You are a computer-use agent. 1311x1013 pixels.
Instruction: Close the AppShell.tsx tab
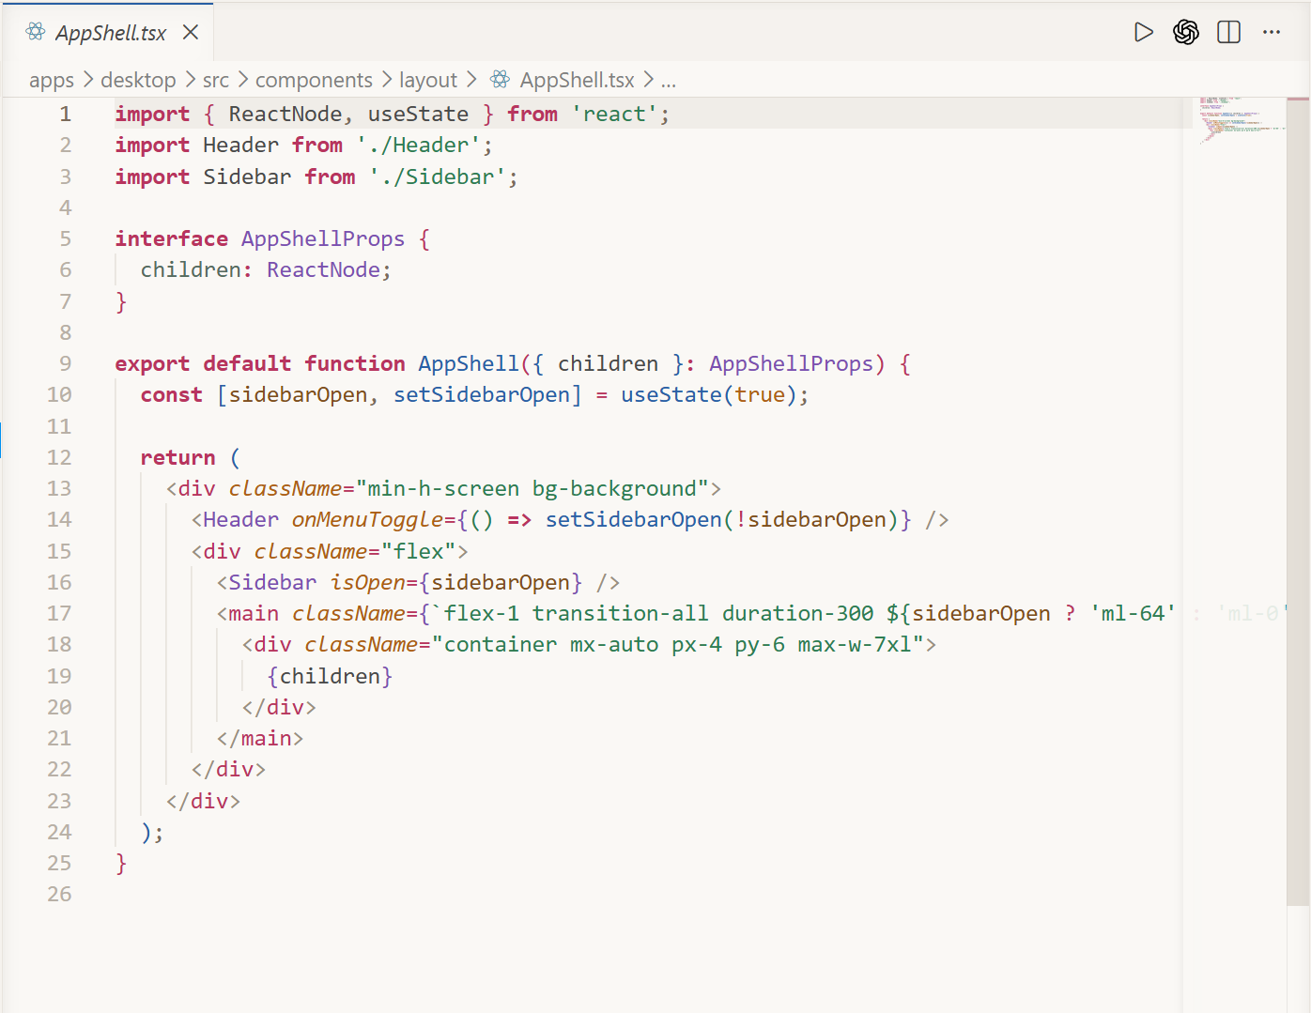point(191,32)
